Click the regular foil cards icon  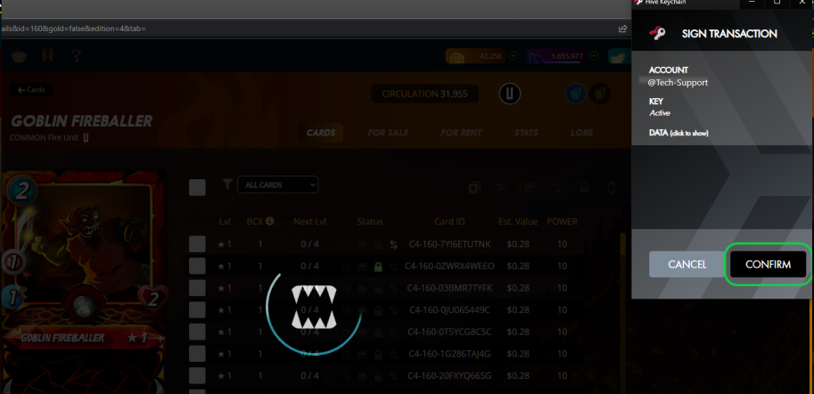click(x=576, y=94)
